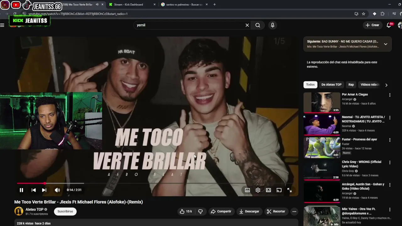
Task: Mute the YouTube tab via its speaker icon
Action: (97, 4)
